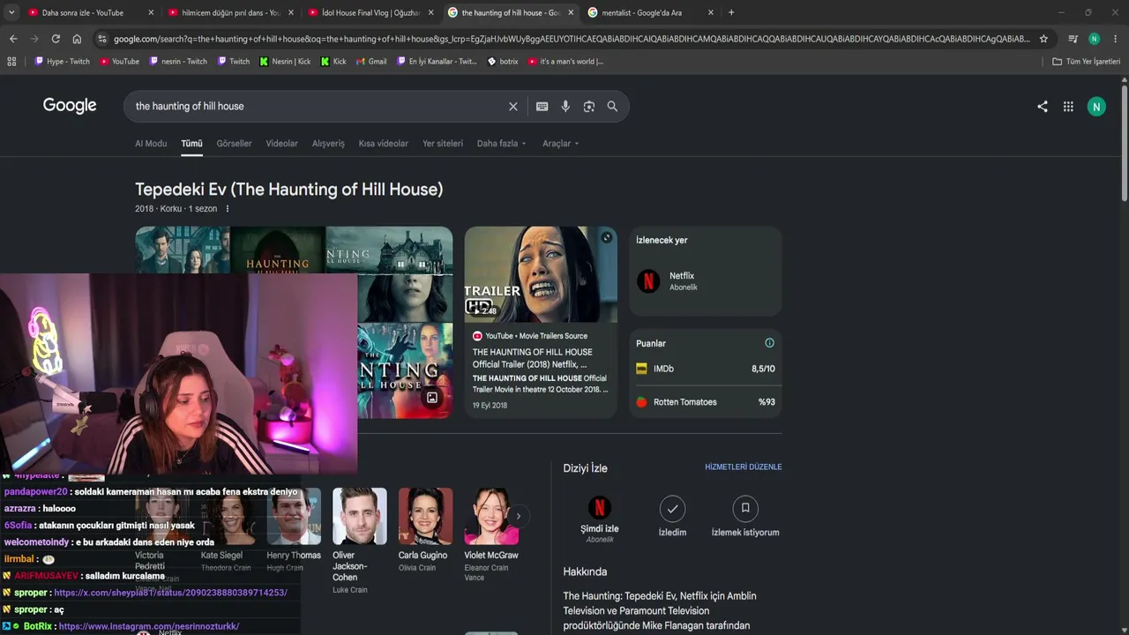The image size is (1129, 635).
Task: Mark the show as İzledim
Action: (672, 516)
